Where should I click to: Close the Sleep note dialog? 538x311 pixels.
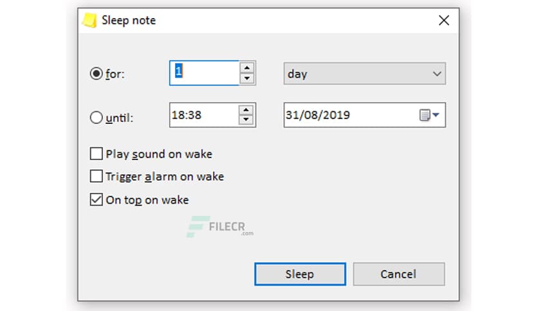[x=443, y=21]
